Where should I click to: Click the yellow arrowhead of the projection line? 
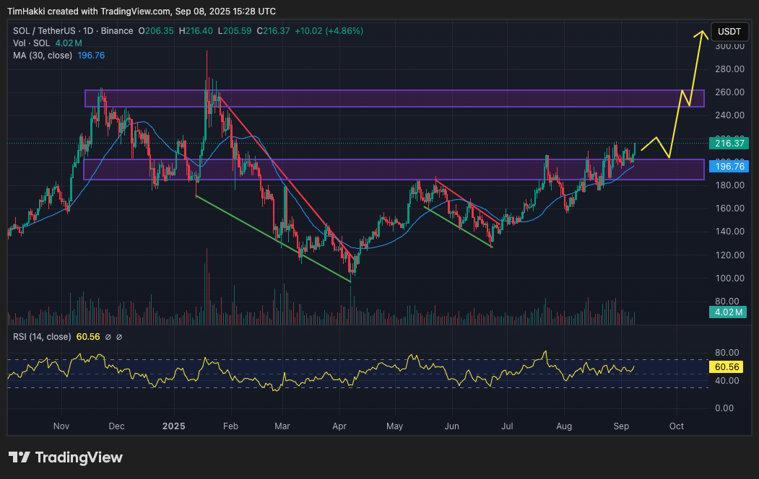pos(700,33)
